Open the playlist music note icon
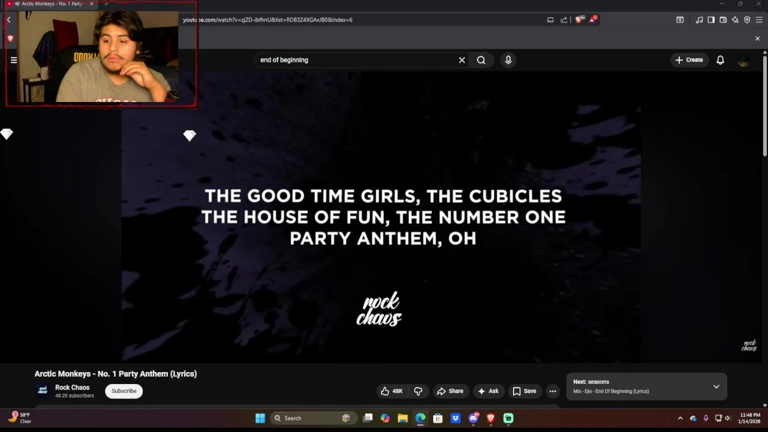This screenshot has width=768, height=432. pyautogui.click(x=699, y=20)
